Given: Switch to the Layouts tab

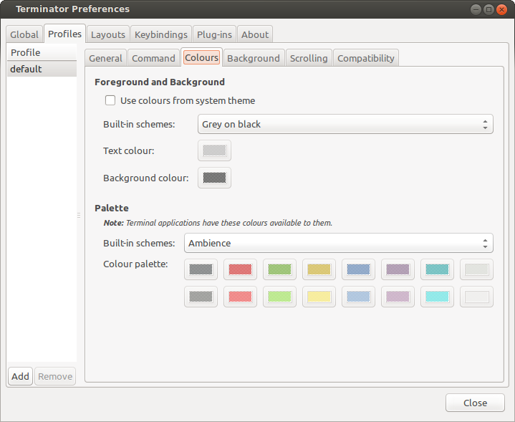Looking at the screenshot, I should (x=108, y=34).
